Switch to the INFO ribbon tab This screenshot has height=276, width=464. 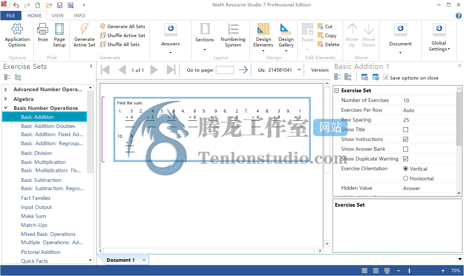pos(79,16)
